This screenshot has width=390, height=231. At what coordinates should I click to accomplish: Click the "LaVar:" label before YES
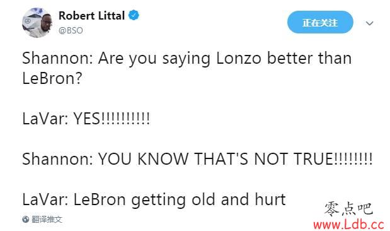[x=45, y=119]
